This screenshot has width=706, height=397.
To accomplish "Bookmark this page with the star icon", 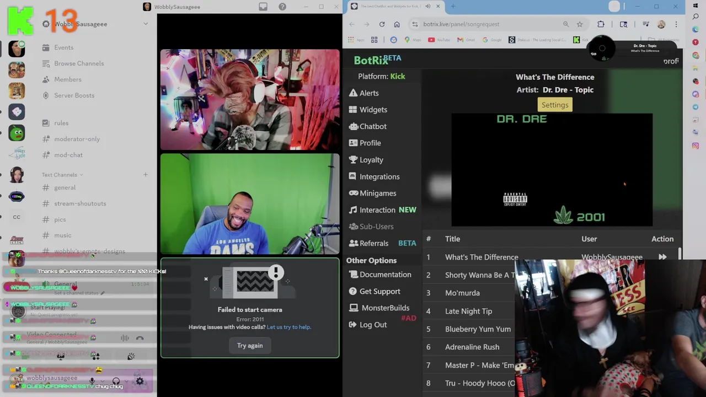I will pos(580,24).
